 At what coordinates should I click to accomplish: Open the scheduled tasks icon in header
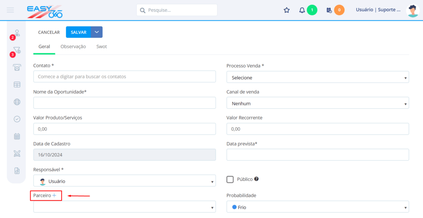[329, 10]
